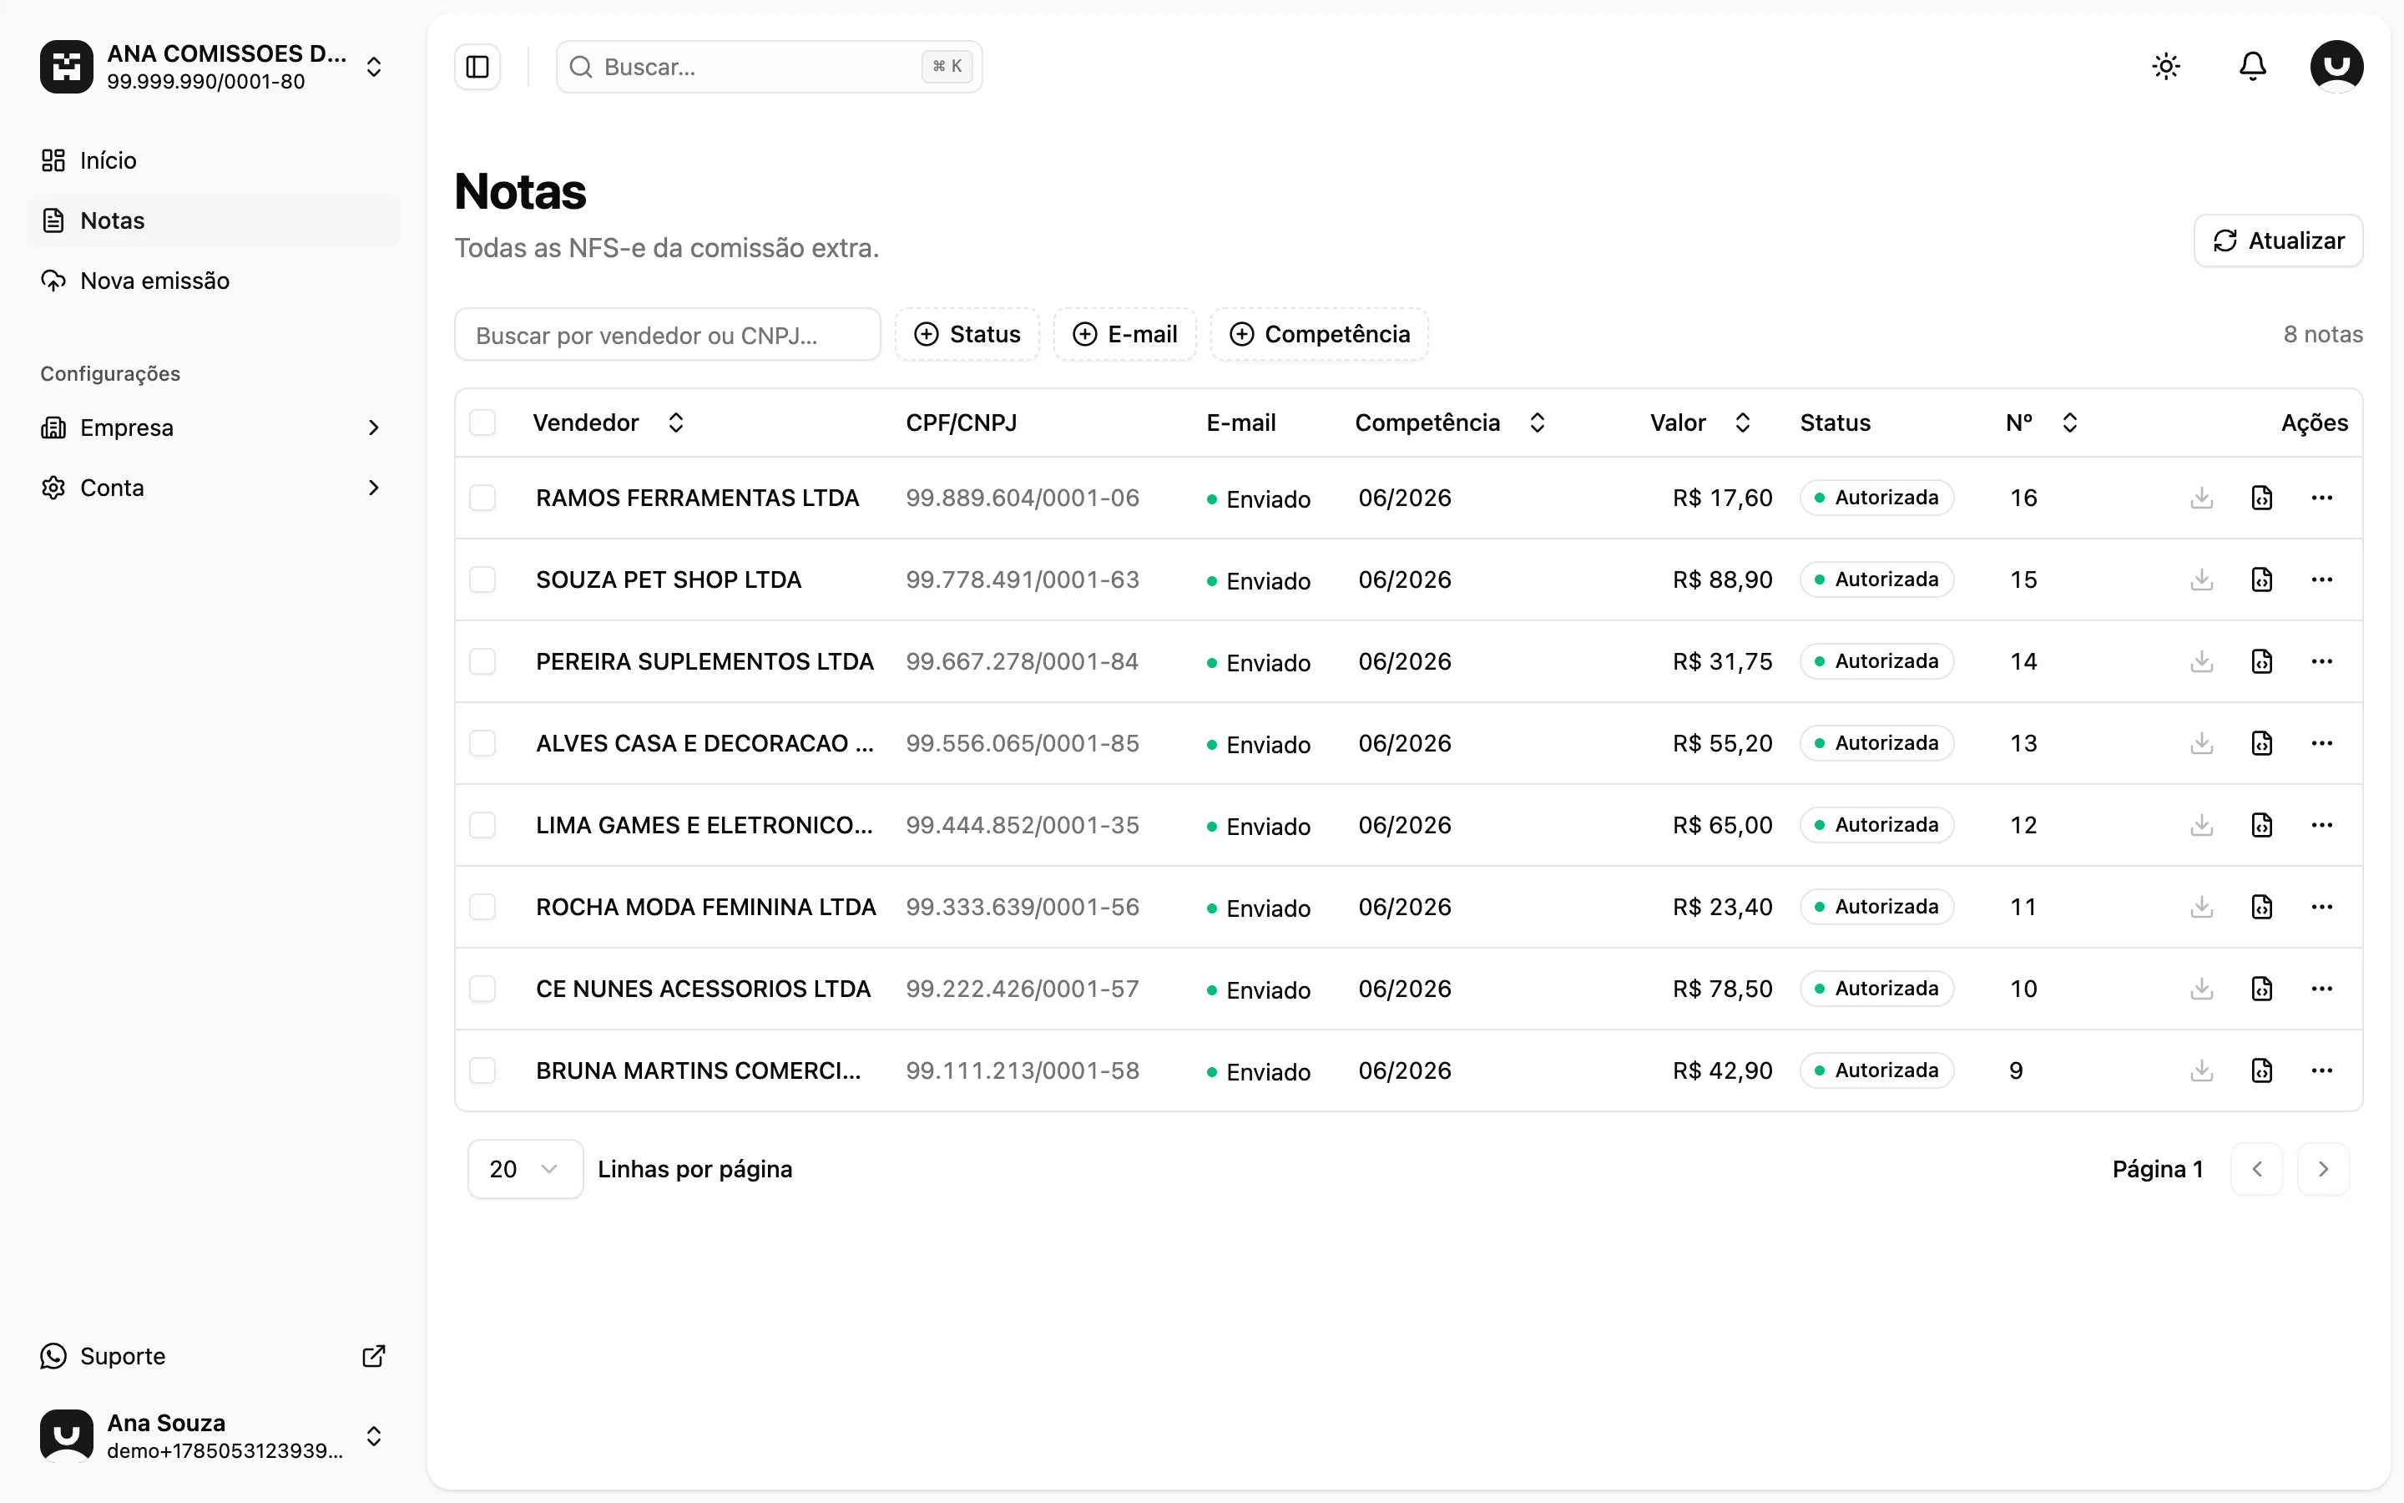2404x1503 pixels.
Task: Sort table by Nº column
Action: click(x=2042, y=423)
